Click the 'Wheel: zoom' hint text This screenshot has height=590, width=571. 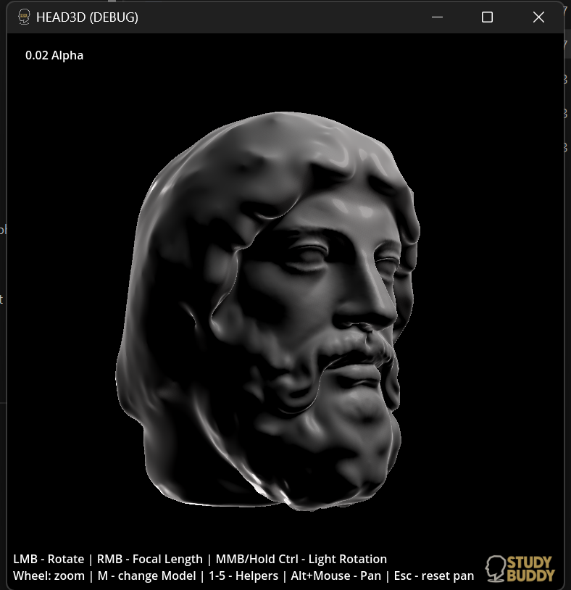point(49,576)
